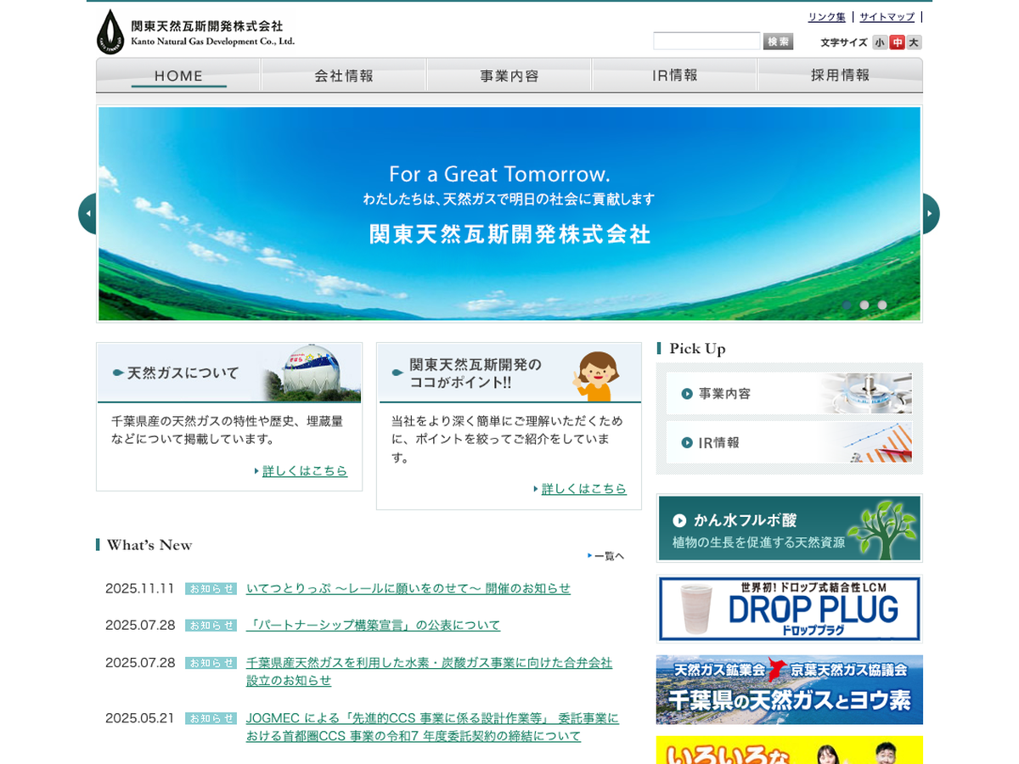This screenshot has width=1019, height=764.
Task: Click the Pick Up 事業内容 button
Action: 789,394
